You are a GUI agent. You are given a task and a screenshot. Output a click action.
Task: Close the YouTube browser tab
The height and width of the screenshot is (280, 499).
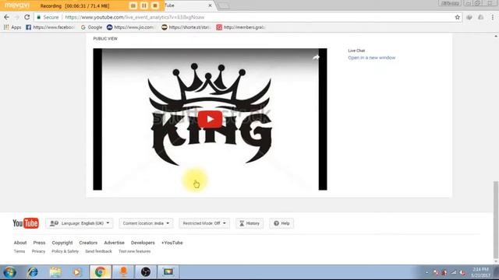210,5
